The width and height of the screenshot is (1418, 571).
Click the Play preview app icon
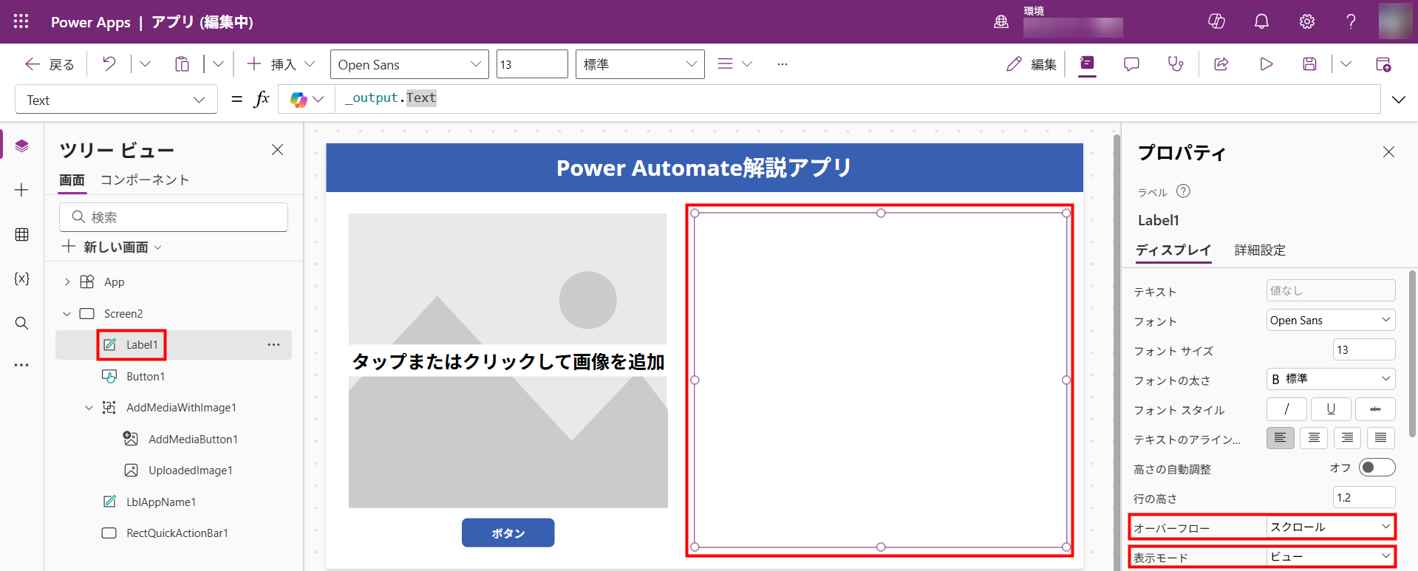[x=1266, y=64]
